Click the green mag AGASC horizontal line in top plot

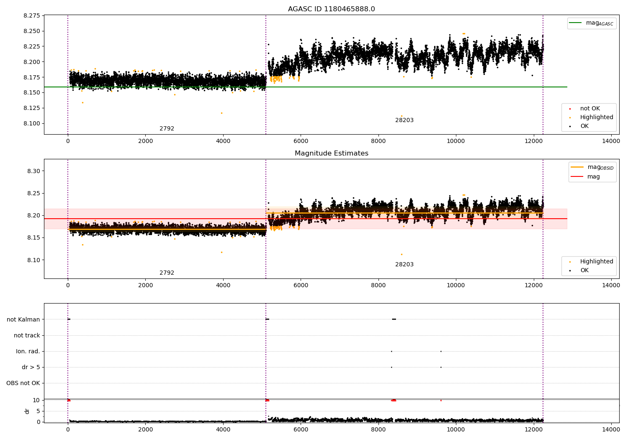[x=306, y=87]
